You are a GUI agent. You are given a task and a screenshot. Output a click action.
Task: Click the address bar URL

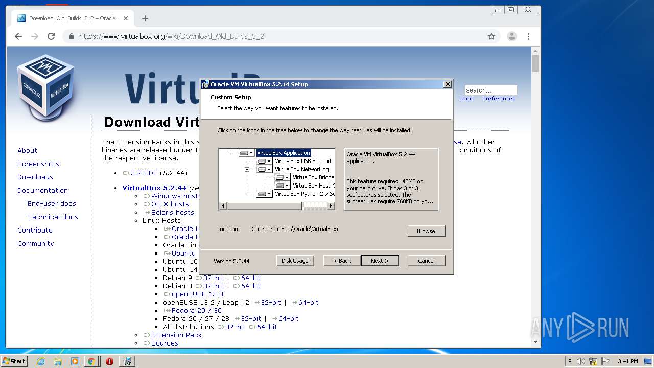click(172, 36)
